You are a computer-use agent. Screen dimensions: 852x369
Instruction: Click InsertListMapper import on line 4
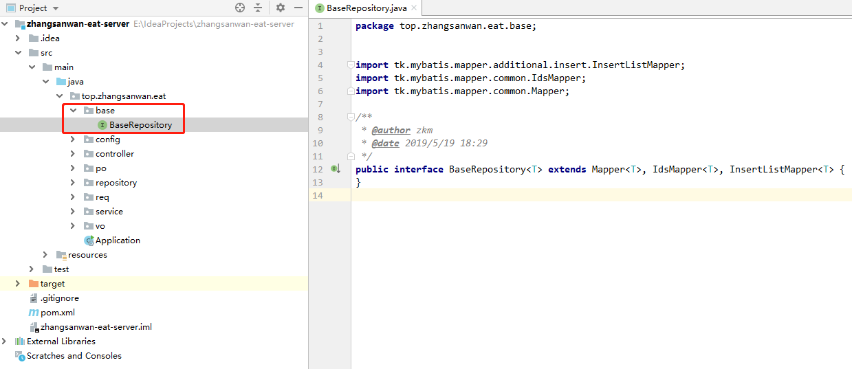pos(521,65)
